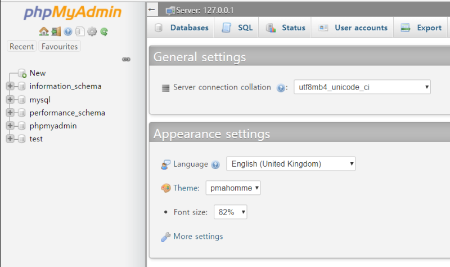Click database icon next to phpmyadmin
This screenshot has height=267, width=450.
21,126
